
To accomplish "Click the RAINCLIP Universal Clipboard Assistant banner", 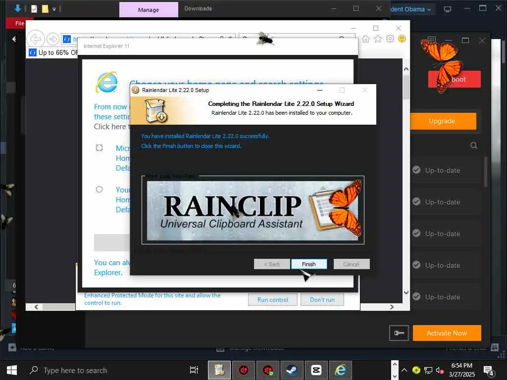I will (253, 210).
